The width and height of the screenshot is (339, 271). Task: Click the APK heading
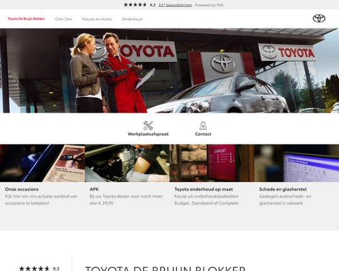click(x=94, y=189)
